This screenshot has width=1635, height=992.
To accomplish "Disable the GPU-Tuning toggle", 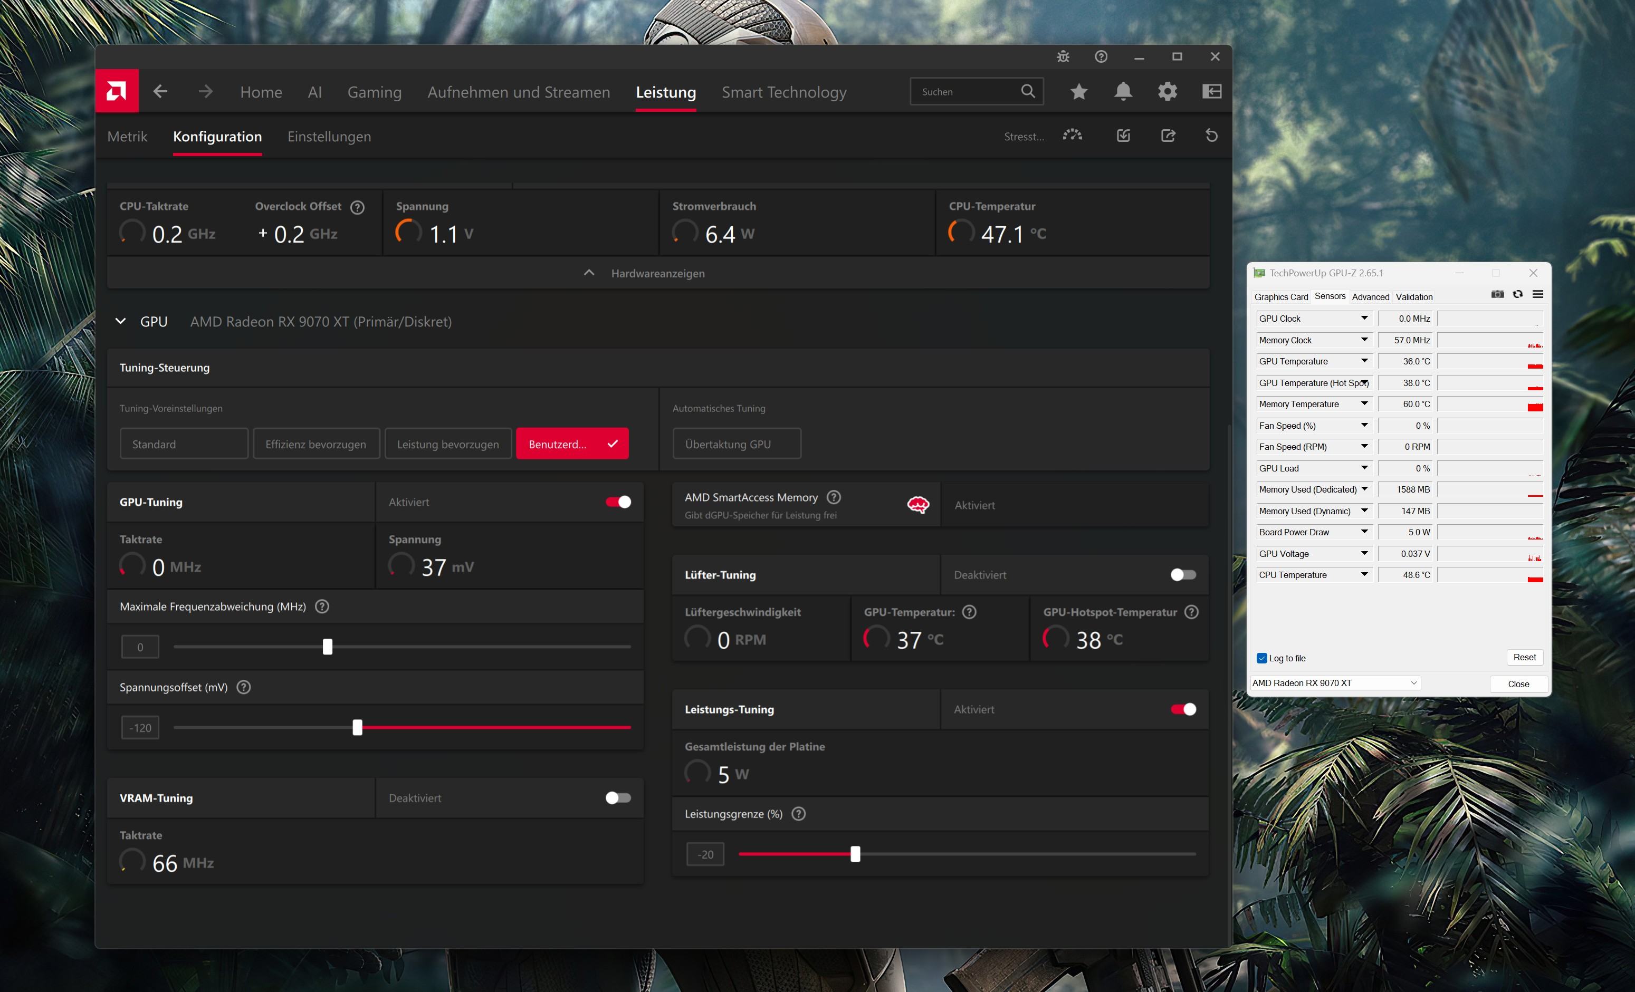I will coord(618,502).
